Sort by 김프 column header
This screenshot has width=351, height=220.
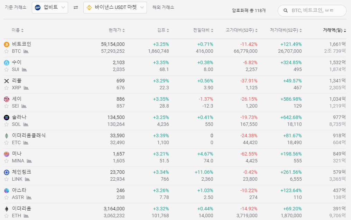(x=163, y=30)
